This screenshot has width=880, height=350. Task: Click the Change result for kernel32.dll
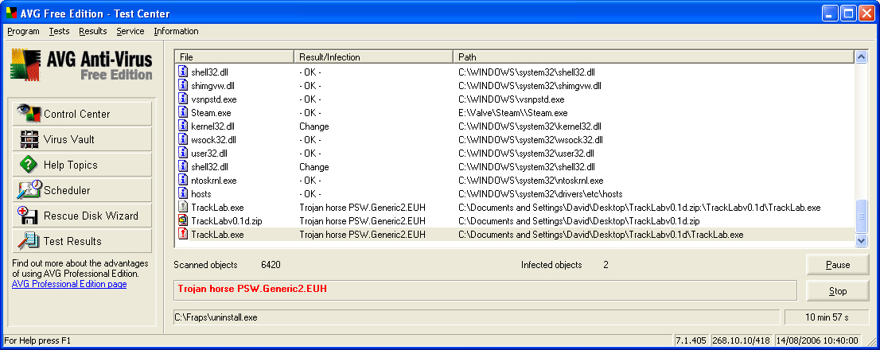coord(313,126)
